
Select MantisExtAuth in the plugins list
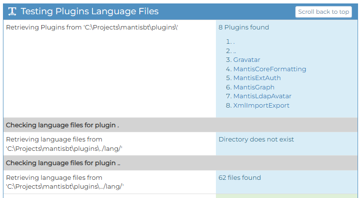coord(257,78)
